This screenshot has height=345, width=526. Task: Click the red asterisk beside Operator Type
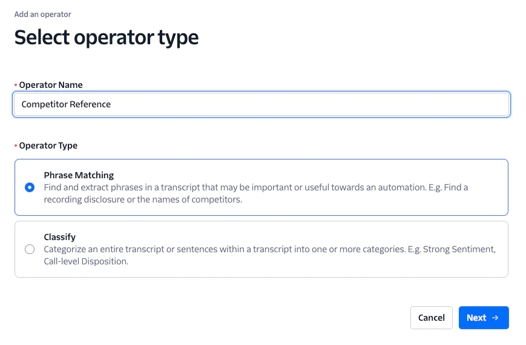(16, 146)
